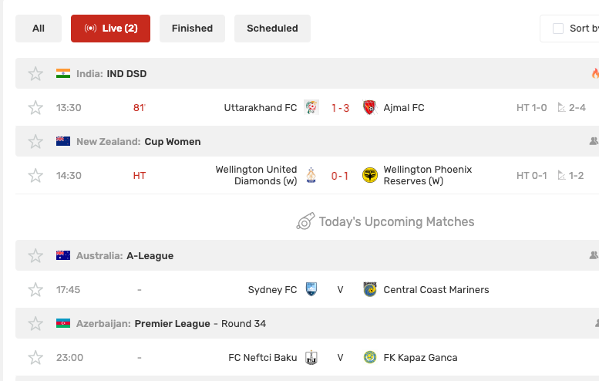Favorite the India IND DSD league star

[35, 74]
